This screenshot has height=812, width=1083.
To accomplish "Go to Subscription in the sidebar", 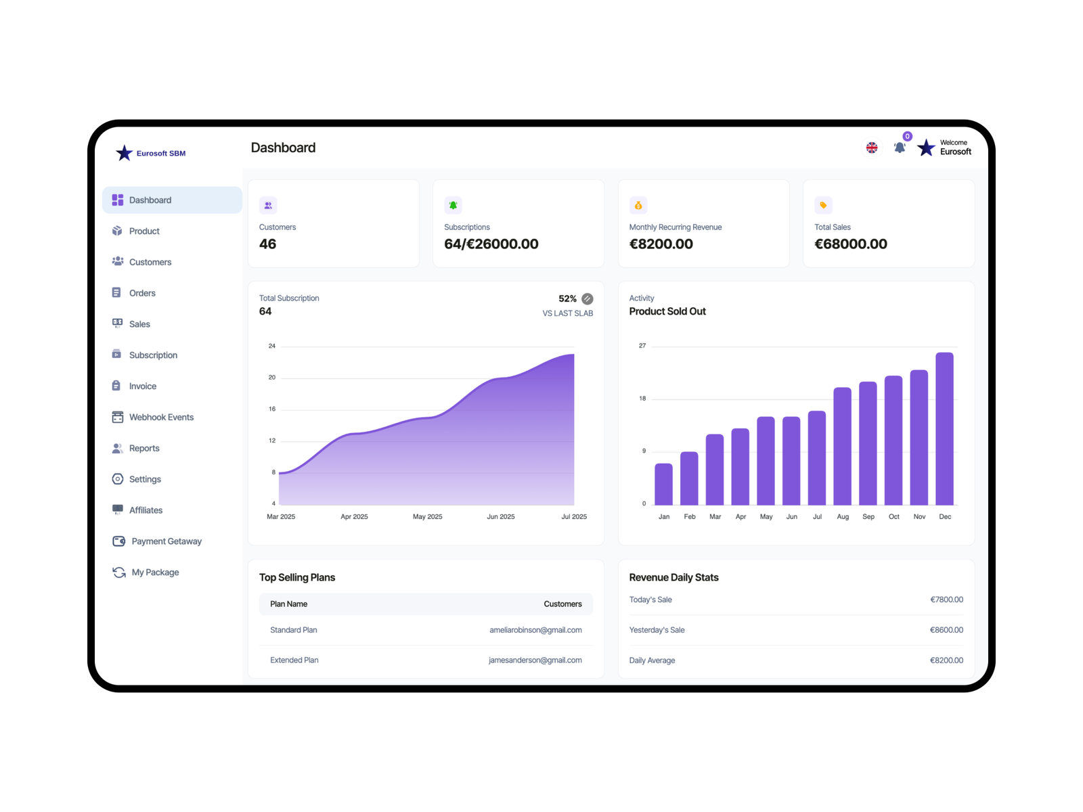I will click(x=153, y=355).
